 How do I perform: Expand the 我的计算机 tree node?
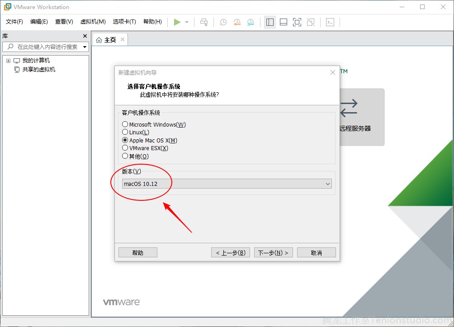(x=8, y=61)
